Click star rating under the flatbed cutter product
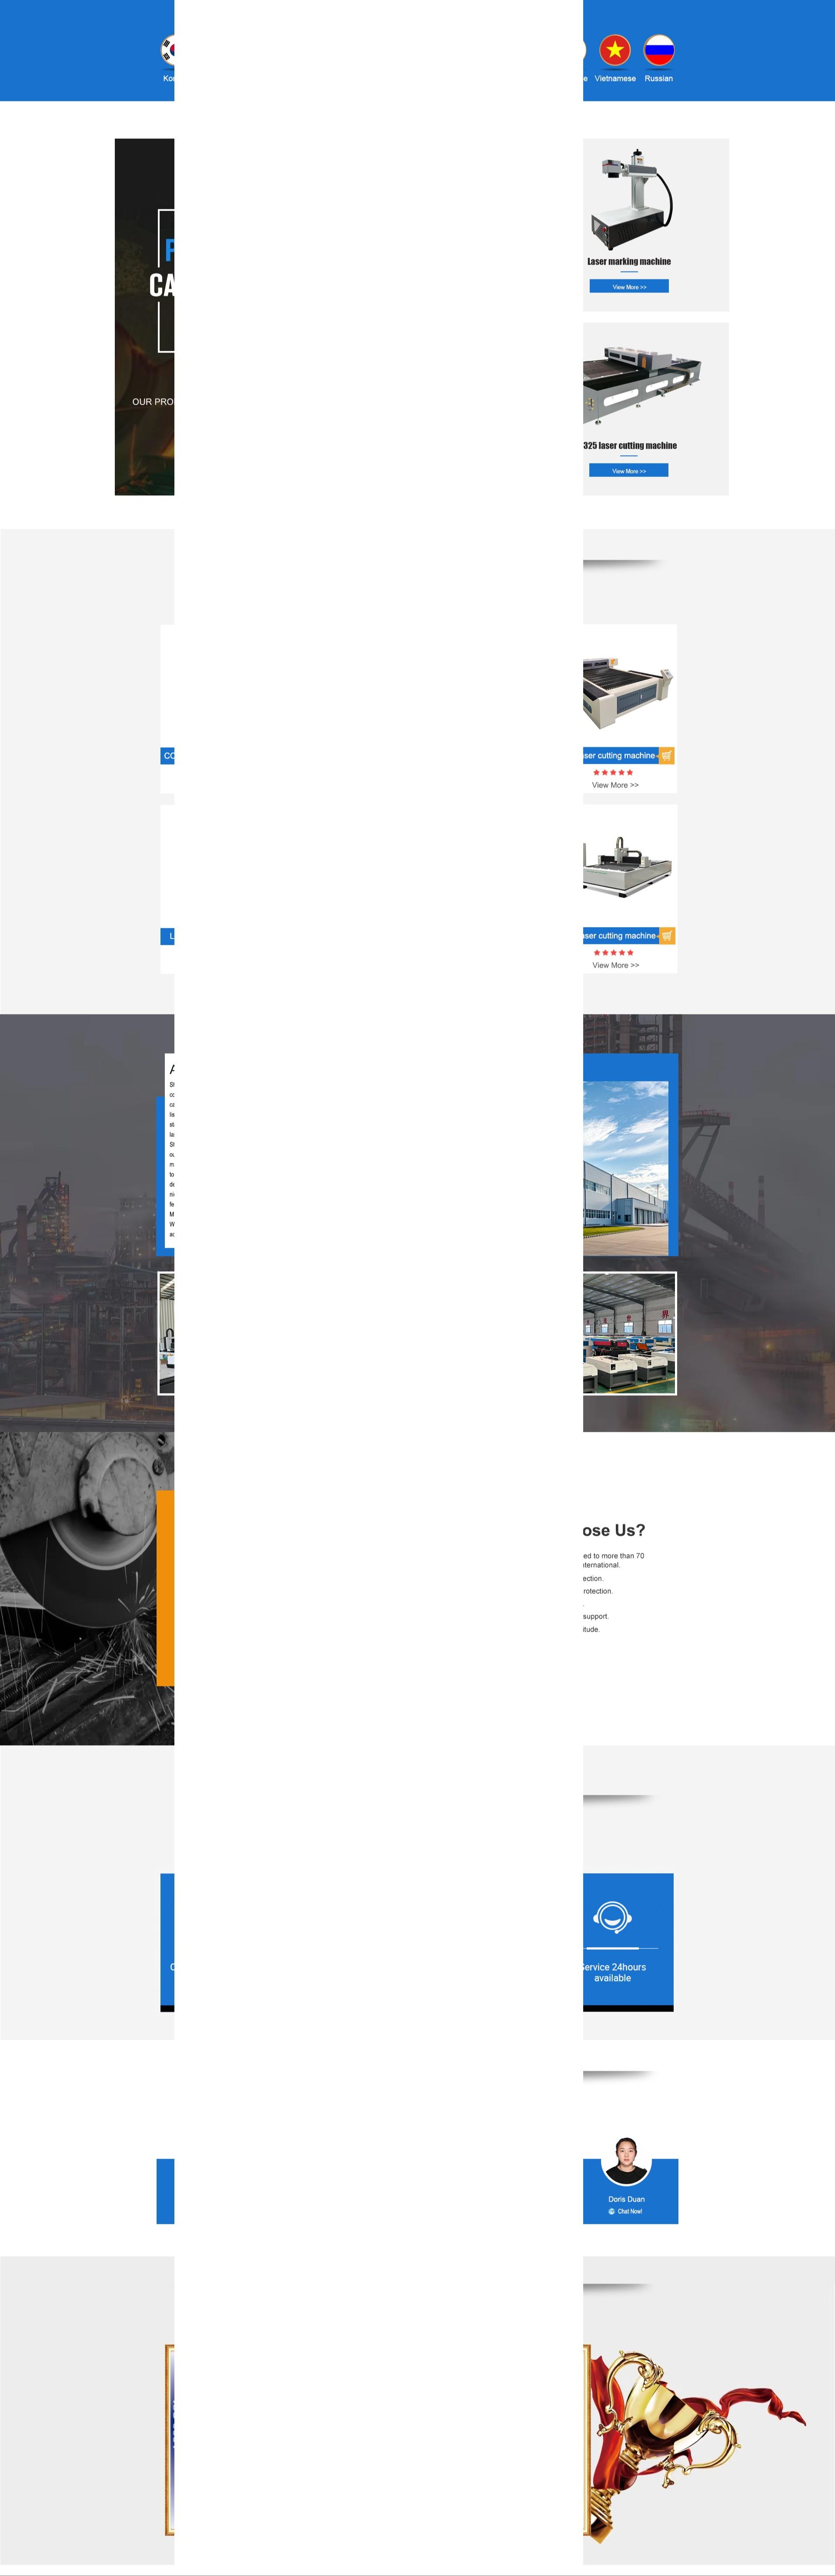This screenshot has height=2576, width=835. (x=612, y=772)
